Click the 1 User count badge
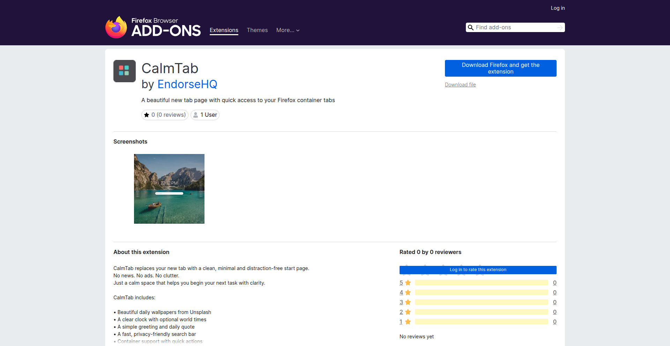 205,115
